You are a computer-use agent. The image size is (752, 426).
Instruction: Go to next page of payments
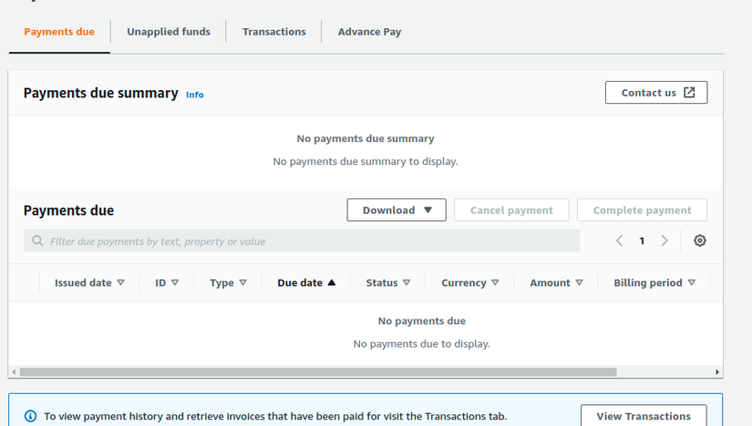(x=664, y=240)
